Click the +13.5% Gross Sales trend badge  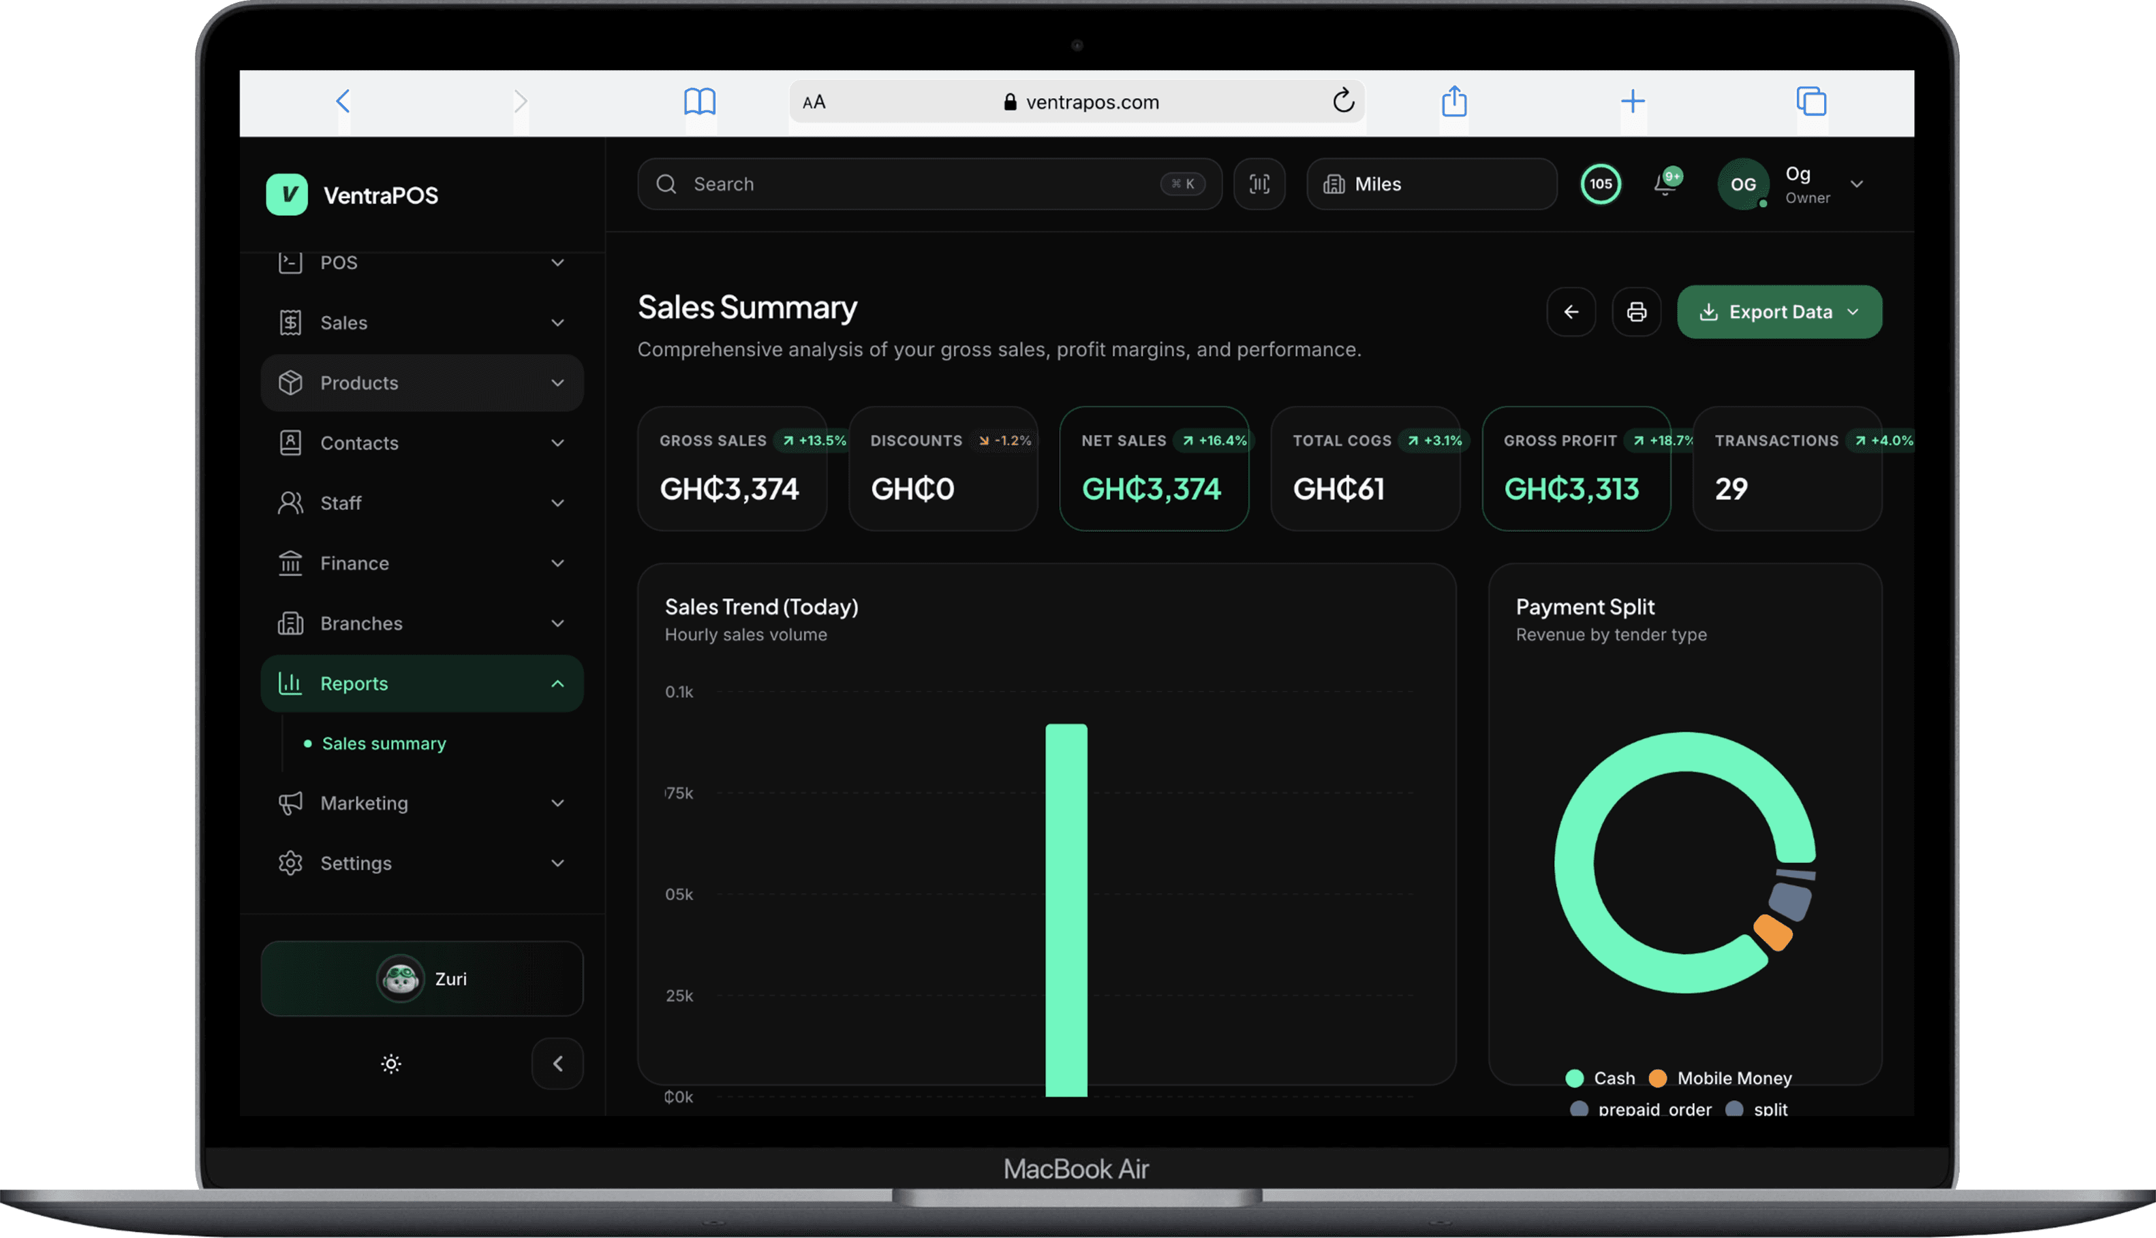814,441
